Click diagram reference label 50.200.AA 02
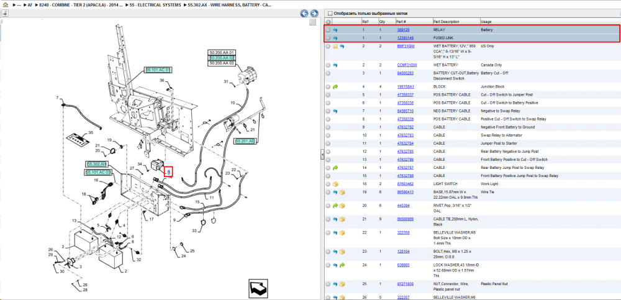 coord(222,58)
